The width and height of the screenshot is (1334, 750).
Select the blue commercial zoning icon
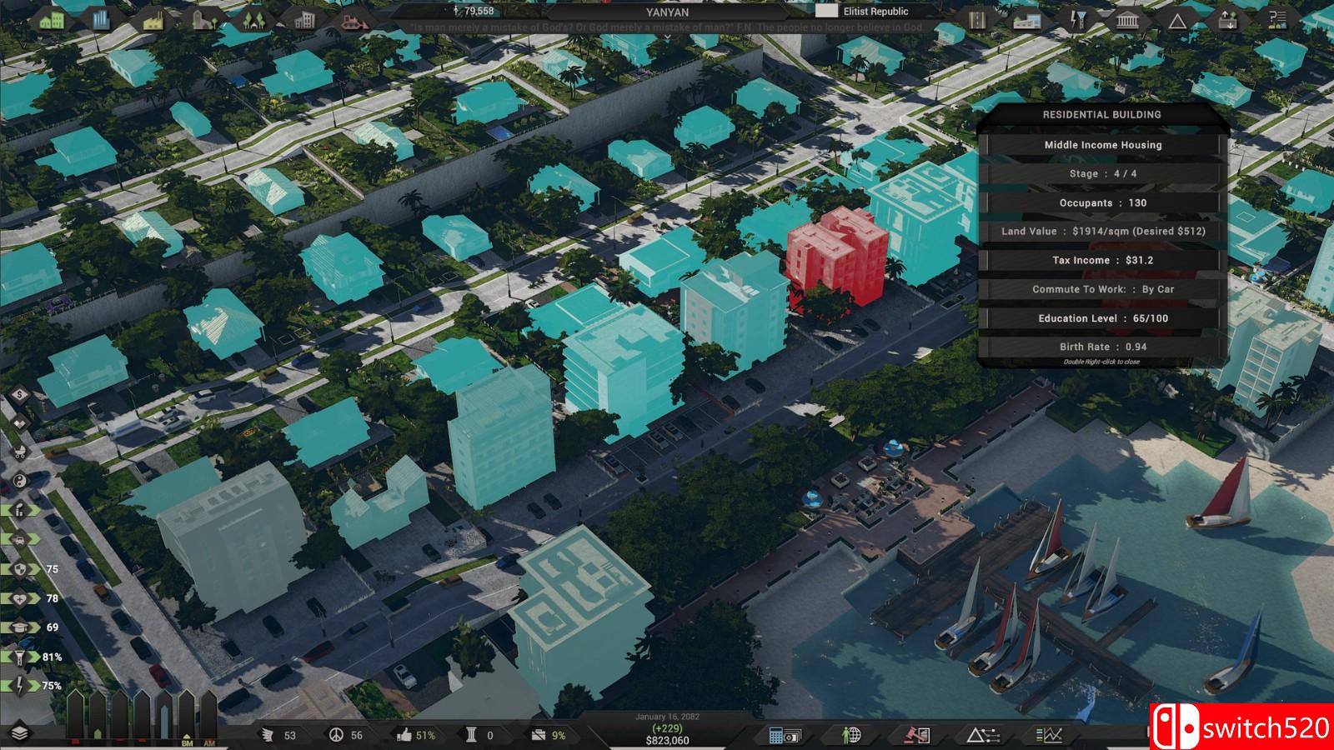click(102, 19)
